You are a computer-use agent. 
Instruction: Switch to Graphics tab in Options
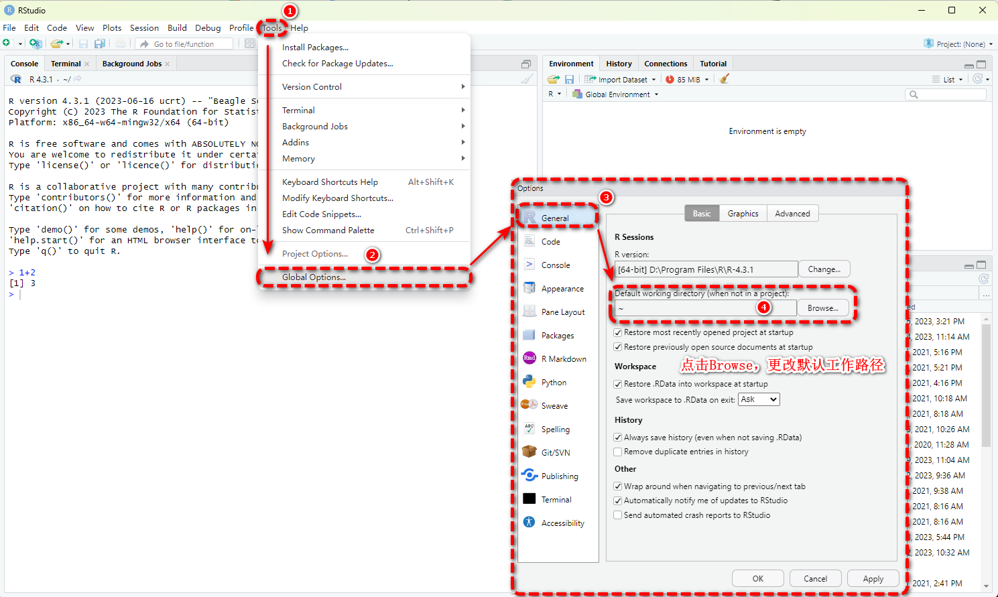point(743,213)
